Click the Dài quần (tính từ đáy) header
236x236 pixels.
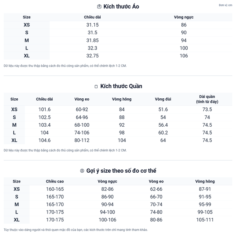tap(207, 99)
